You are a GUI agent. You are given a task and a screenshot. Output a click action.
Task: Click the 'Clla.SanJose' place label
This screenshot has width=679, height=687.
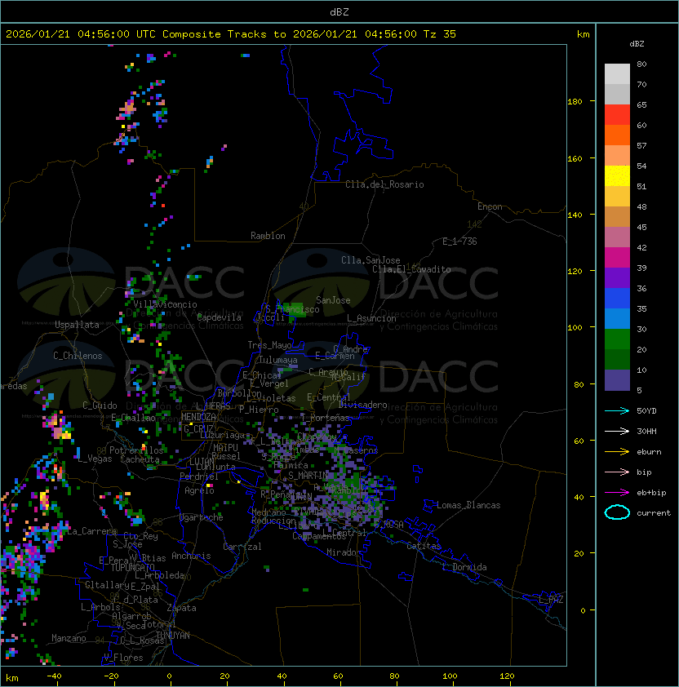(x=371, y=260)
